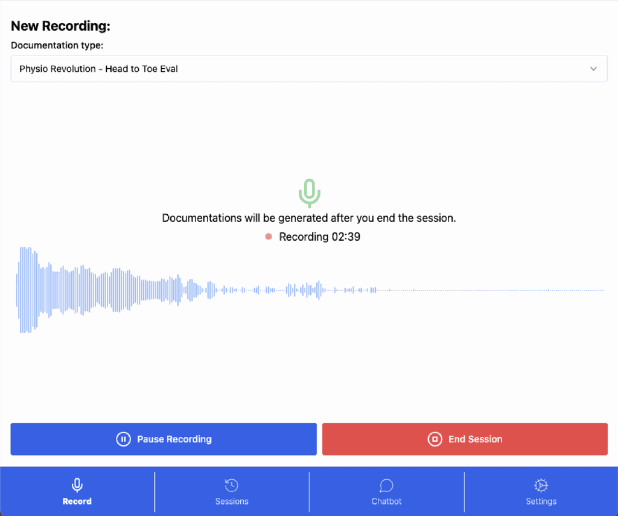
Task: Open the Documentation type dropdown
Action: click(309, 68)
